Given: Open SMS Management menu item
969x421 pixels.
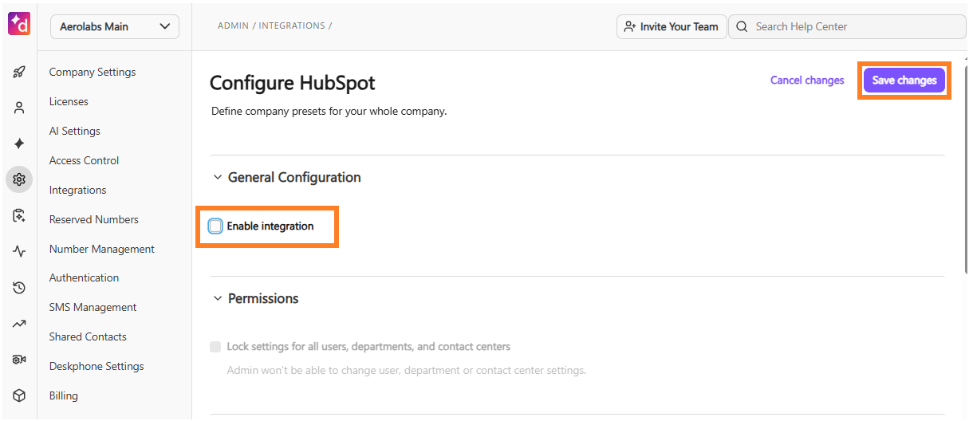Looking at the screenshot, I should (93, 307).
